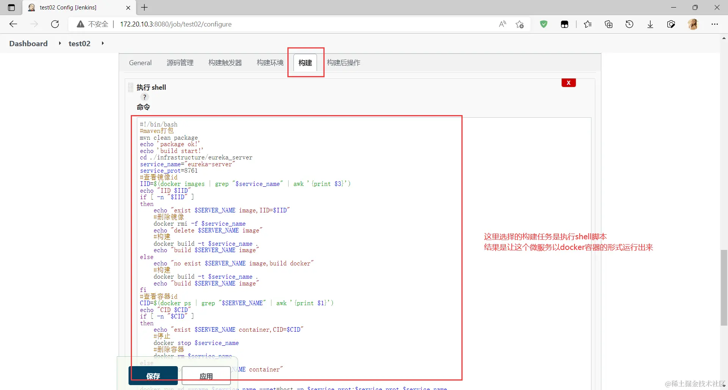Screen dimensions: 728x390
Task: Refresh the Jenkins configure page
Action: [x=55, y=24]
